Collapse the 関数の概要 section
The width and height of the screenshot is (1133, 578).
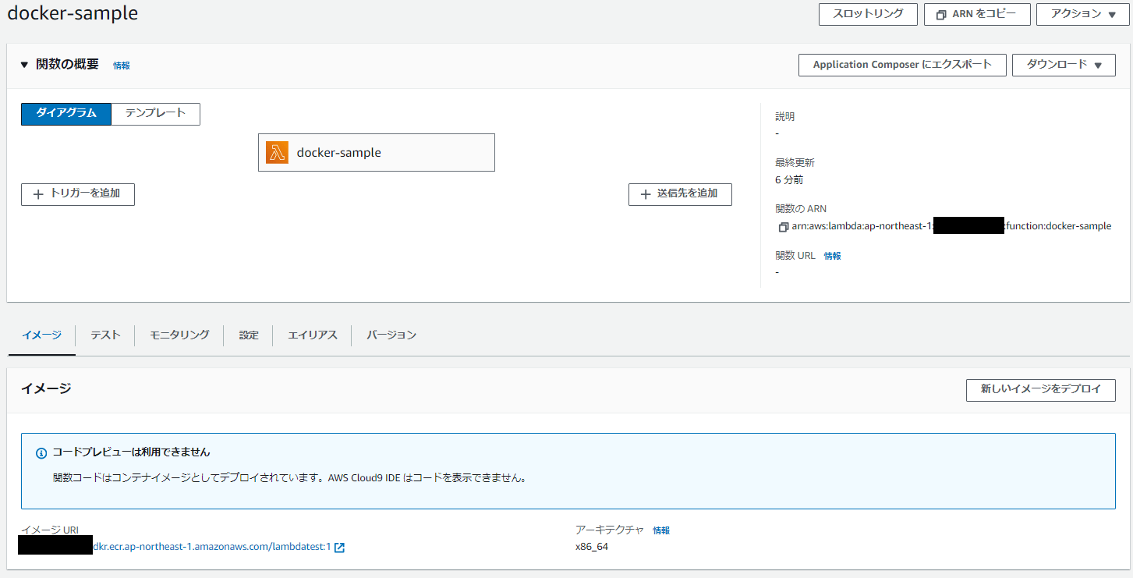[x=24, y=65]
